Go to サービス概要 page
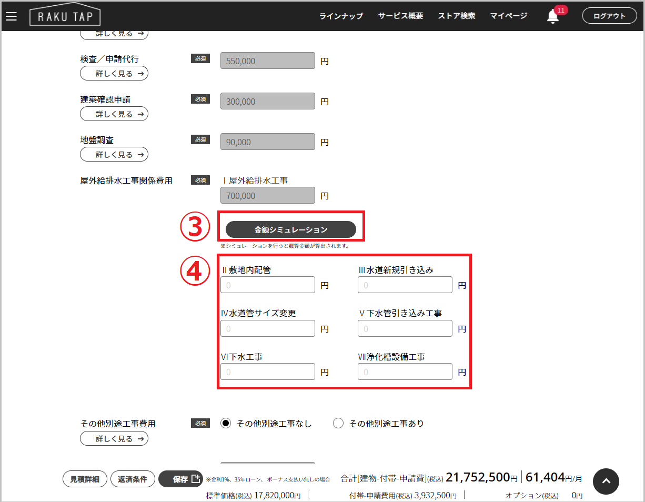This screenshot has height=502, width=645. (x=400, y=16)
